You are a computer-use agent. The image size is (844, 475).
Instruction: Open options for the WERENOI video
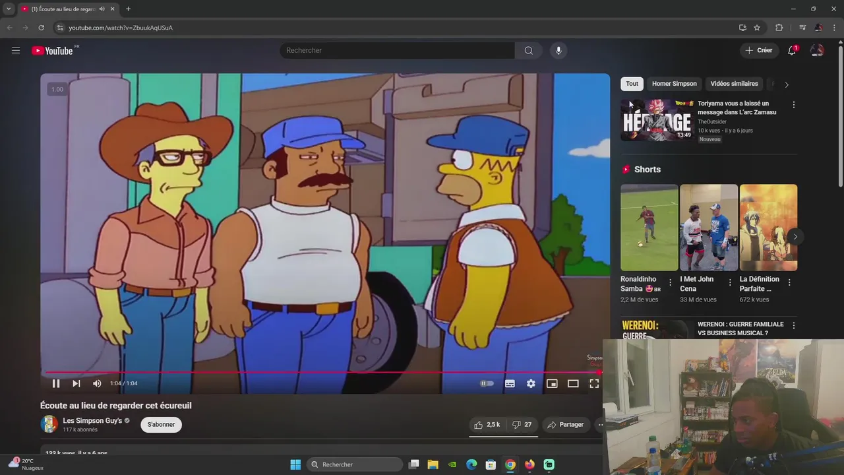click(x=793, y=326)
